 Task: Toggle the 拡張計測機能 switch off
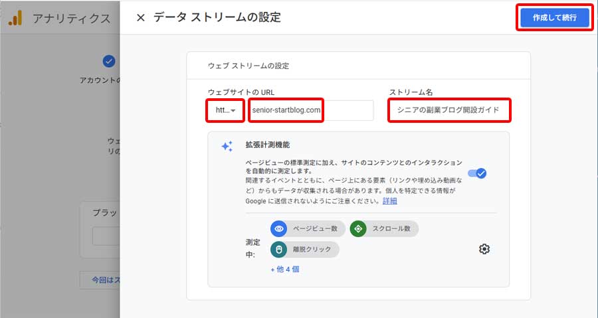477,173
